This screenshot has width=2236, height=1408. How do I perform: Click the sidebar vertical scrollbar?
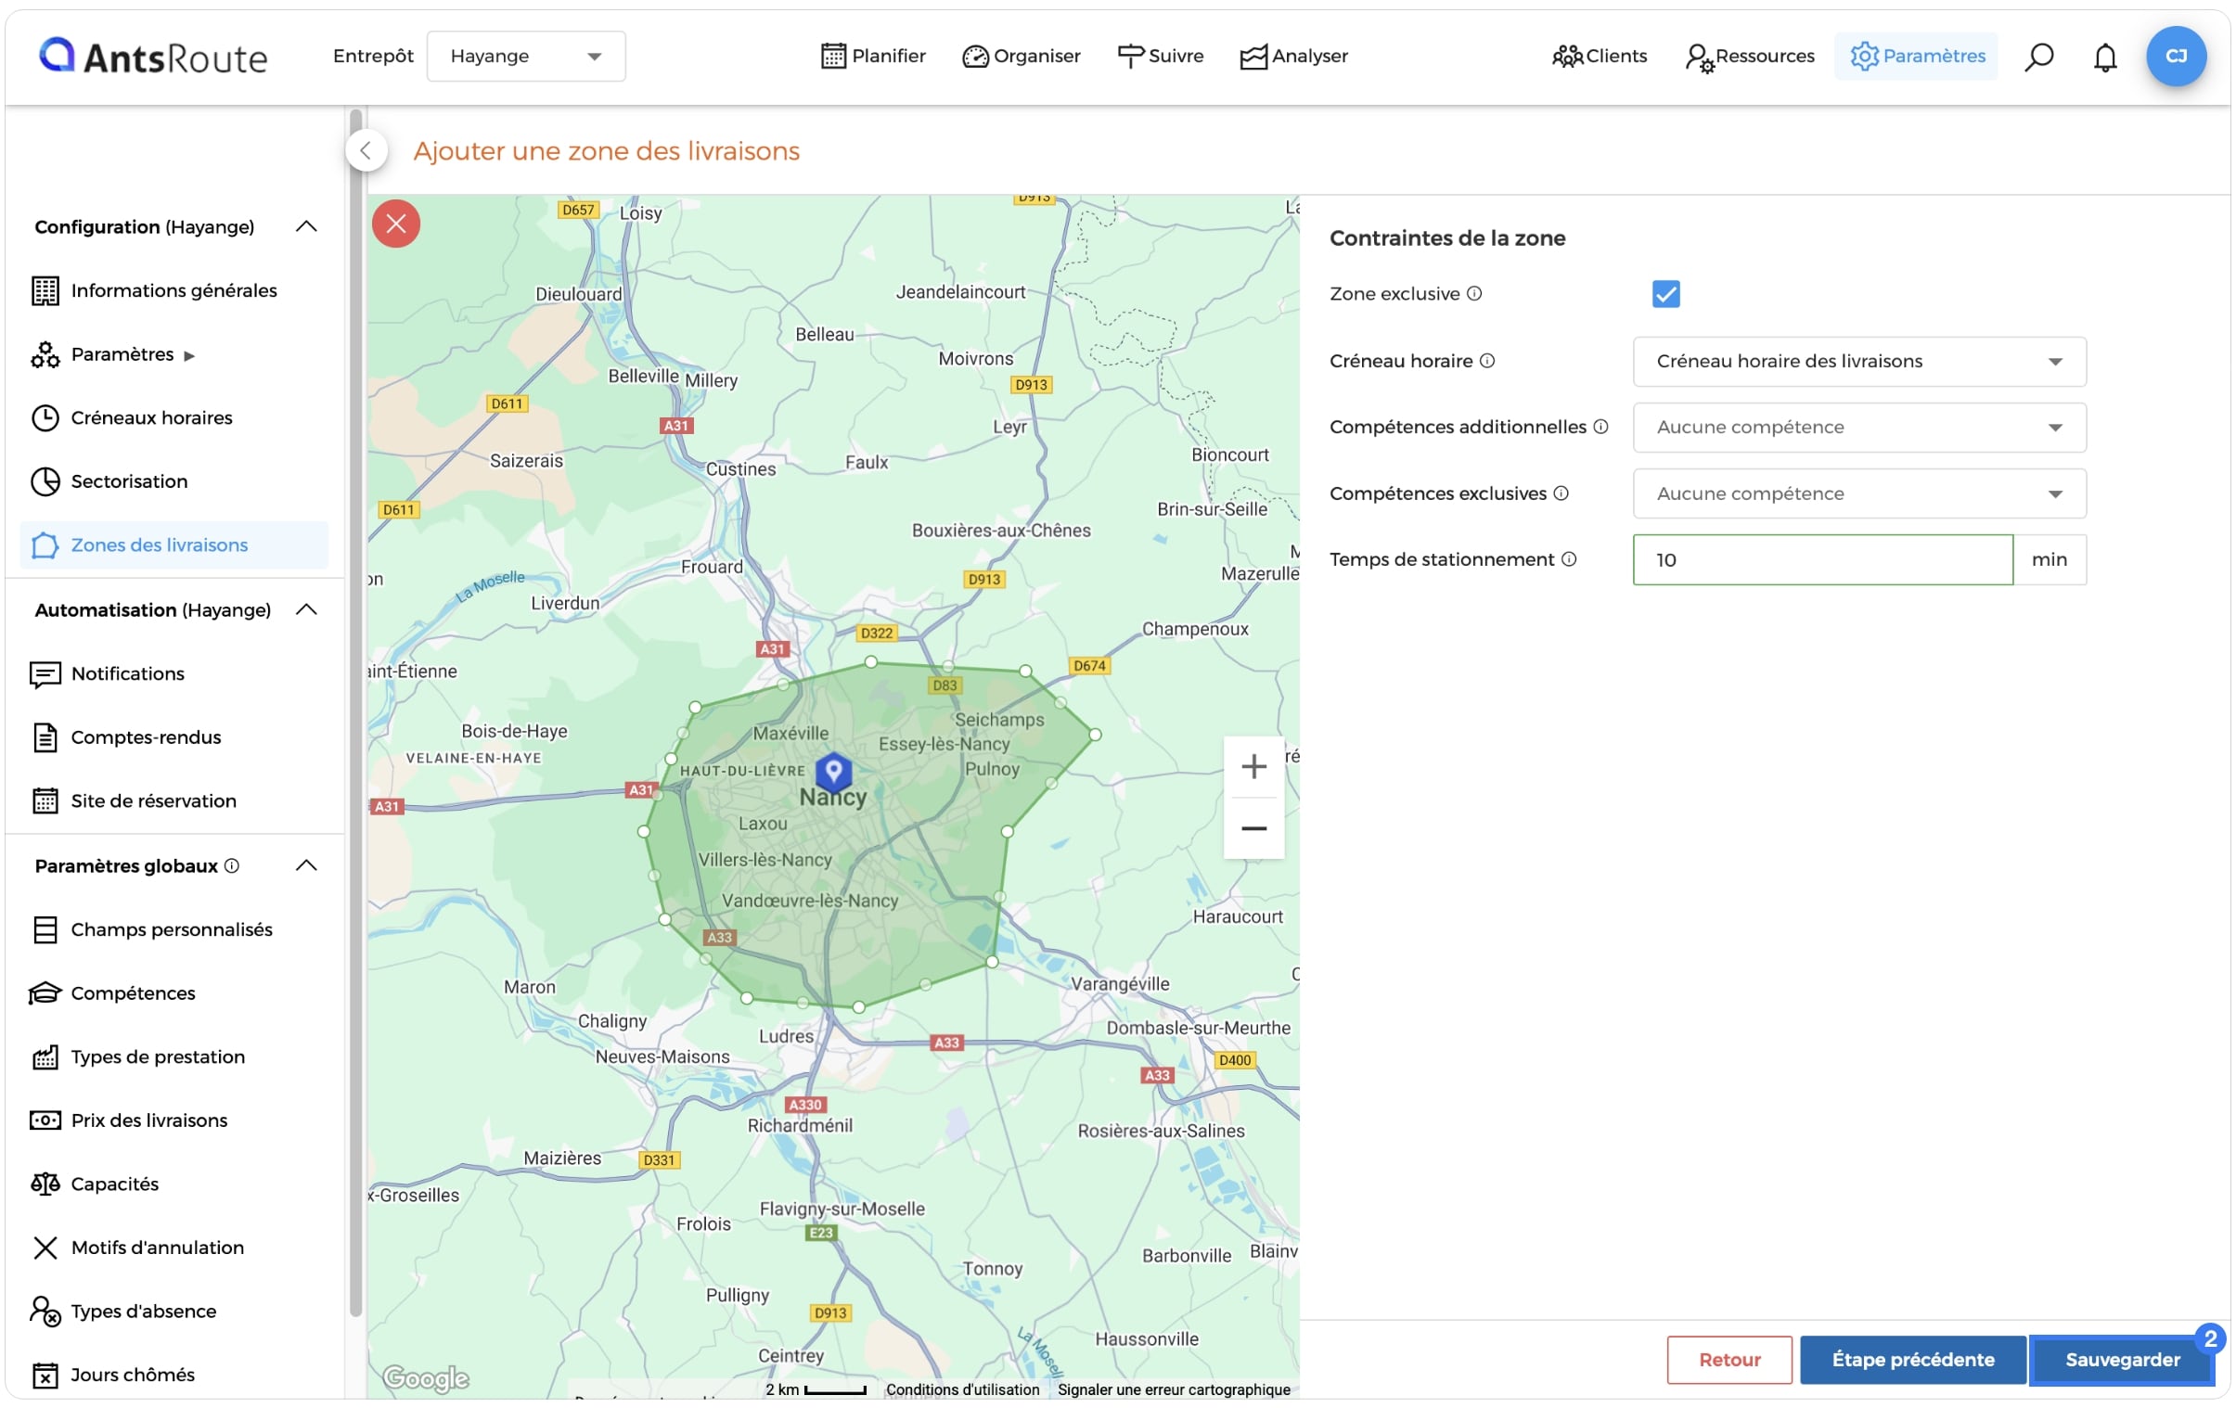coord(355,713)
